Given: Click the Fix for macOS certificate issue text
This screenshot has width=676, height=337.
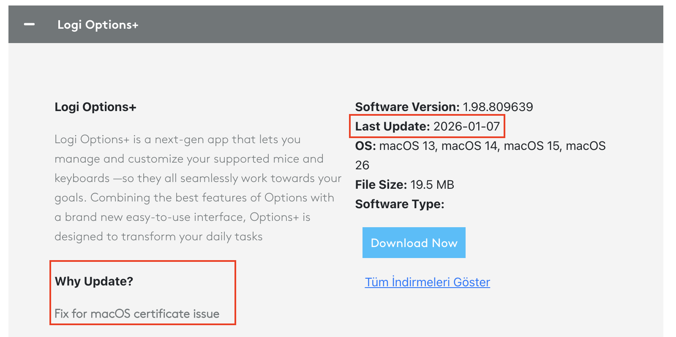Looking at the screenshot, I should click(137, 314).
